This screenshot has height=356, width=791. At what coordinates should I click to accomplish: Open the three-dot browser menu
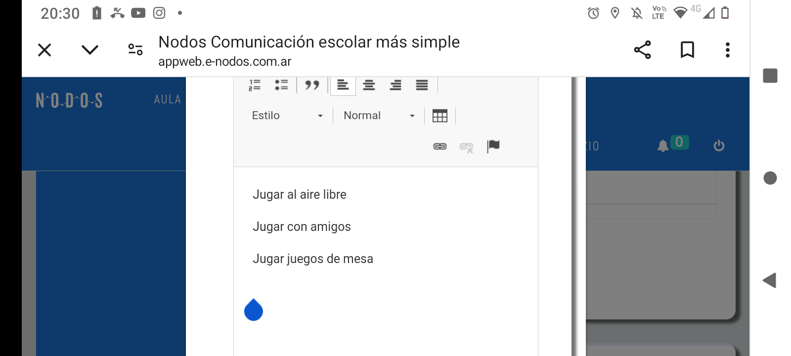tap(727, 50)
